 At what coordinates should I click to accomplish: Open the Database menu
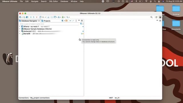click(x=64, y=1)
